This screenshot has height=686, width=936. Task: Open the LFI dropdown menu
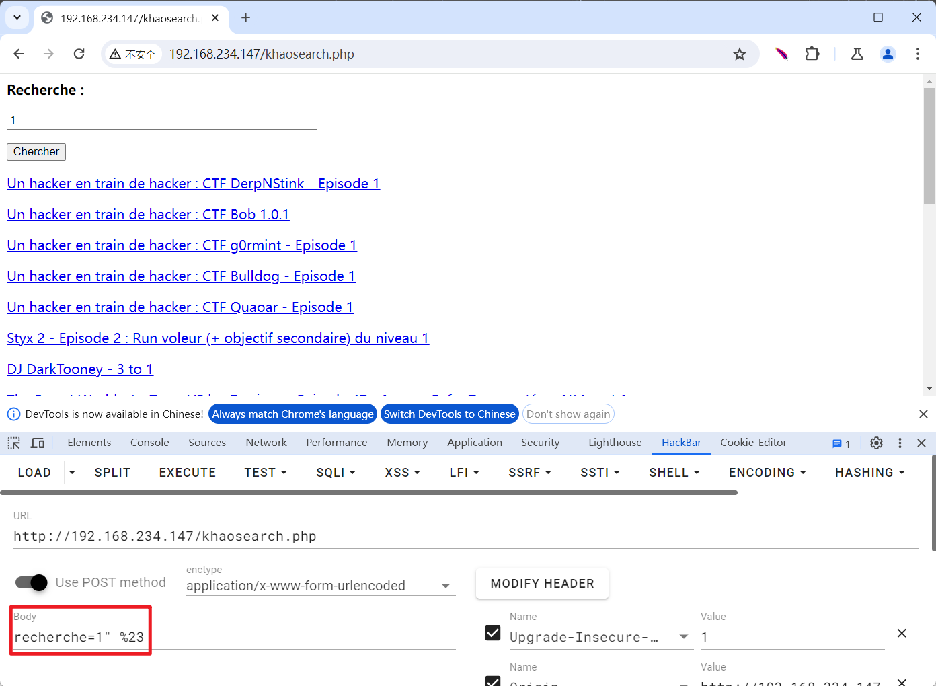point(464,473)
